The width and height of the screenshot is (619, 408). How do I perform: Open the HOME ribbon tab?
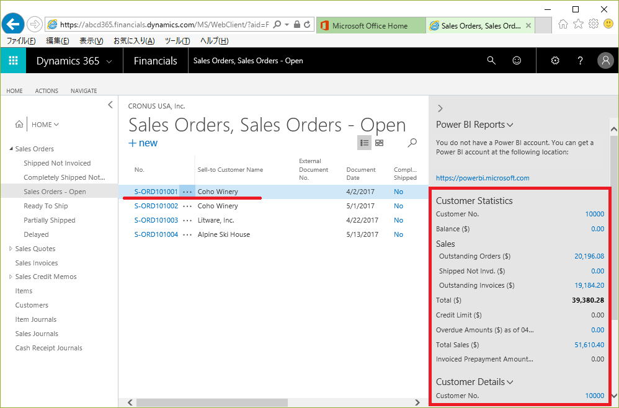tap(14, 91)
